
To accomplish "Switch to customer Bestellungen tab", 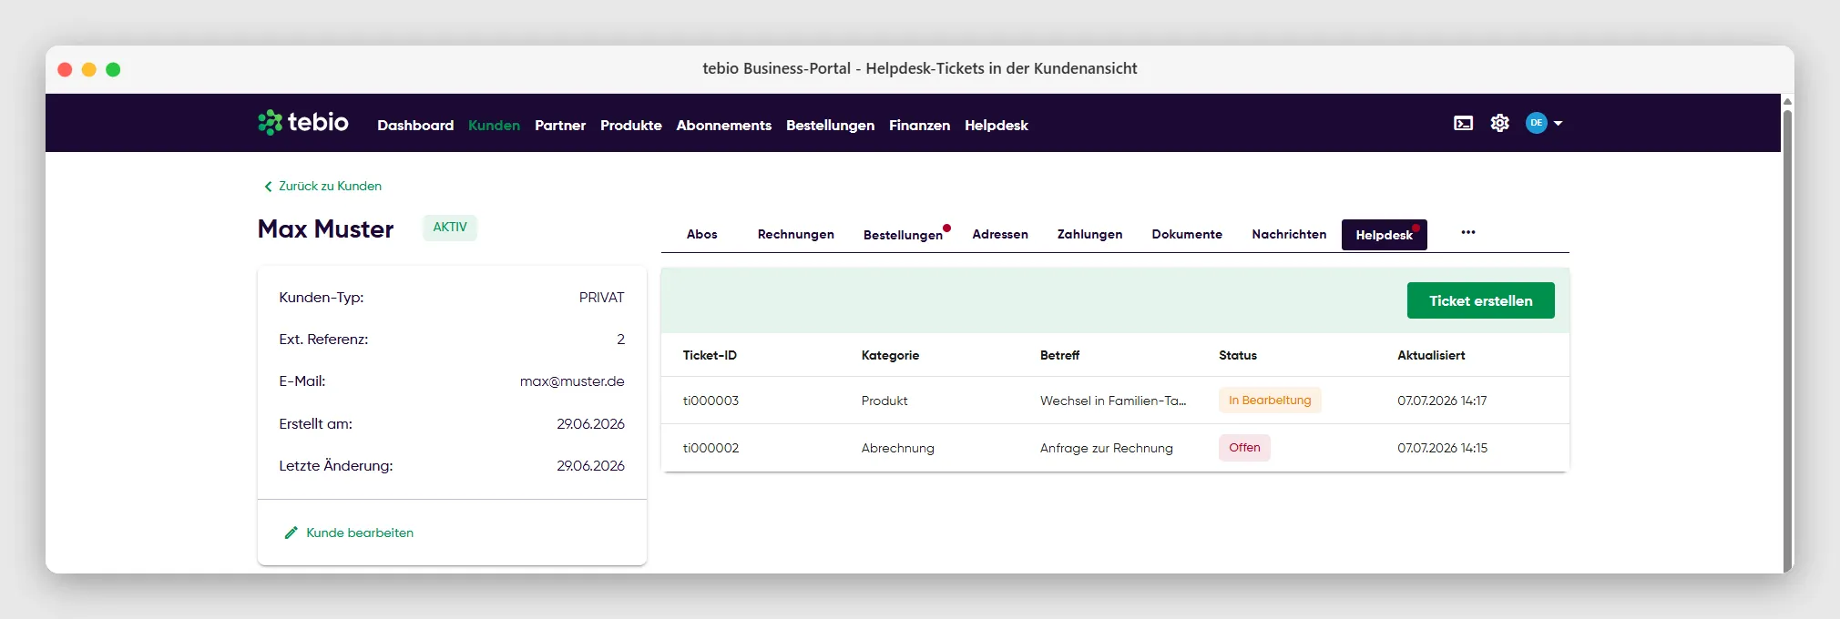I will click(904, 235).
